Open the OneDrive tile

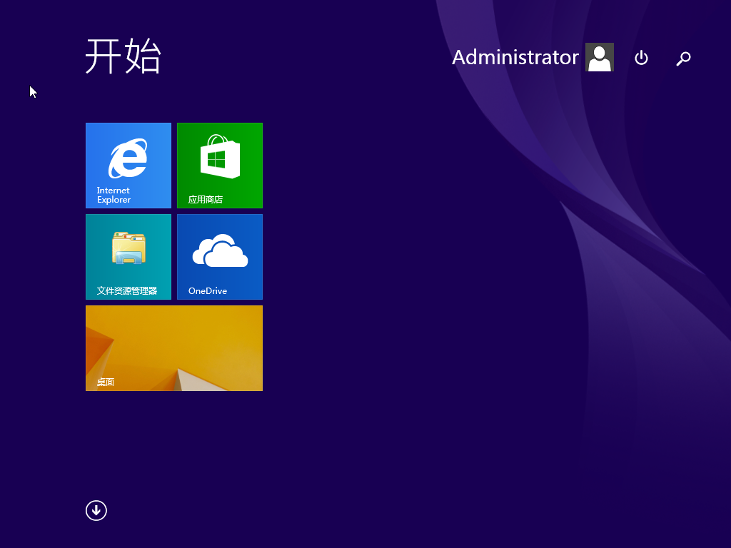[220, 257]
